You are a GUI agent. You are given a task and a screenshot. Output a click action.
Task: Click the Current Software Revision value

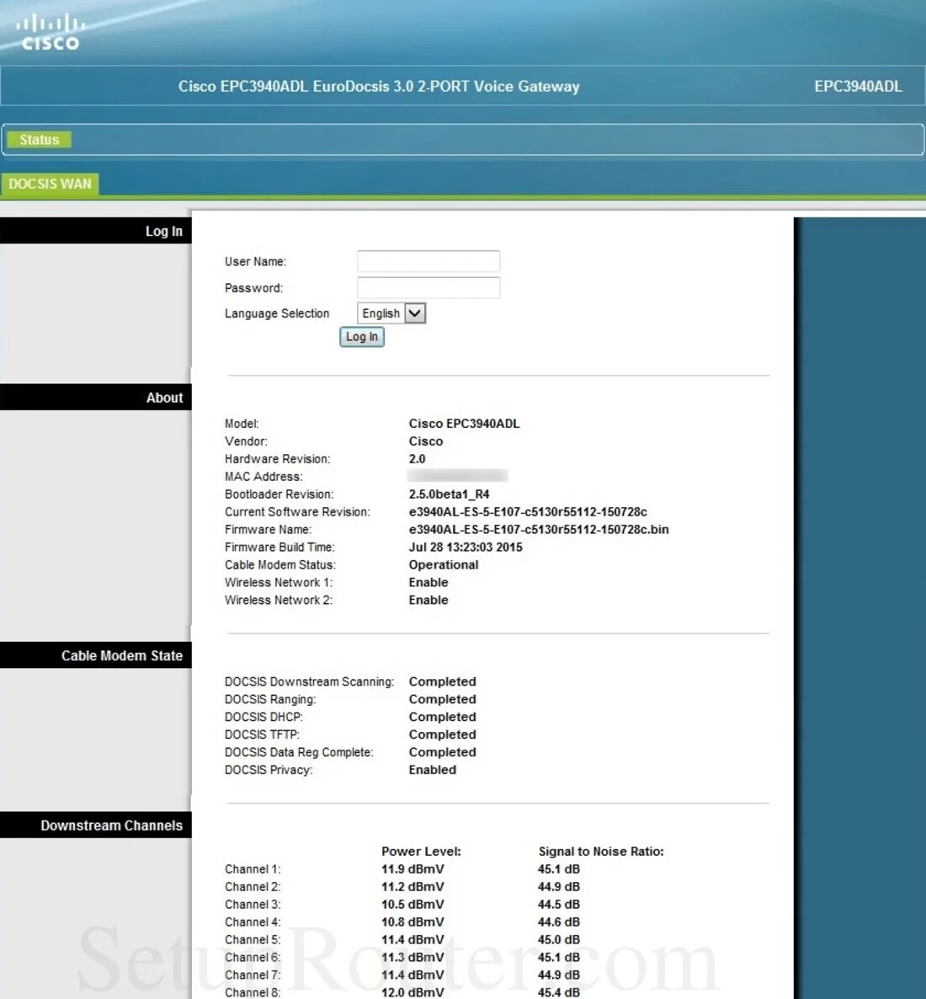click(x=527, y=511)
